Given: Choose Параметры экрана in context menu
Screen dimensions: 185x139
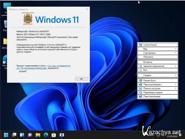Looking at the screenshot, I should 158,92.
